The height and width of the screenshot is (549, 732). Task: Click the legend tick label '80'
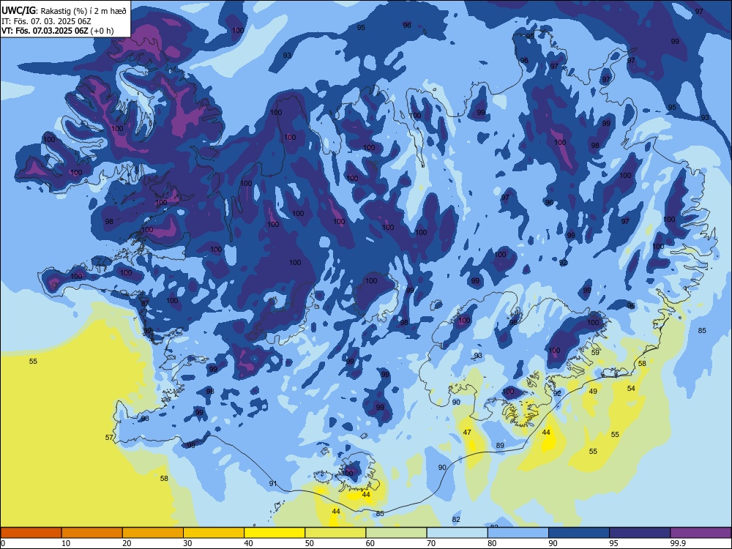click(492, 543)
